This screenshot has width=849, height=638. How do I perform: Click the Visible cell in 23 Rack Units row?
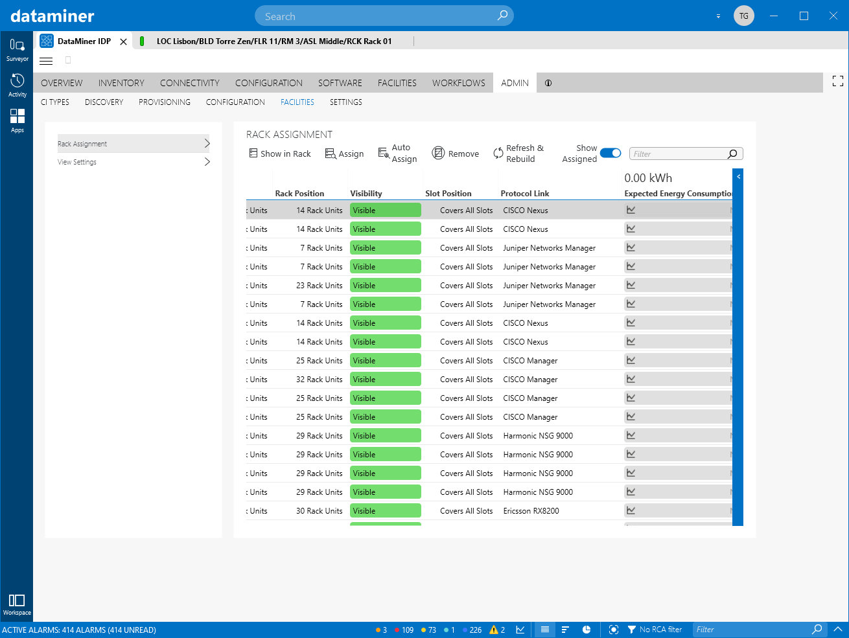386,286
